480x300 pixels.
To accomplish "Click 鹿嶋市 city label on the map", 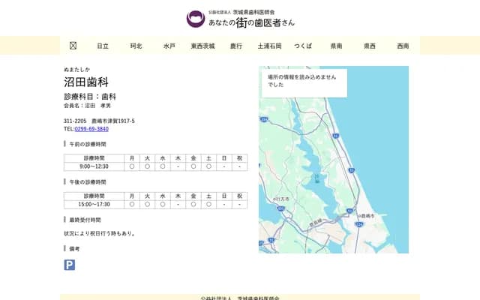I will [366, 215].
